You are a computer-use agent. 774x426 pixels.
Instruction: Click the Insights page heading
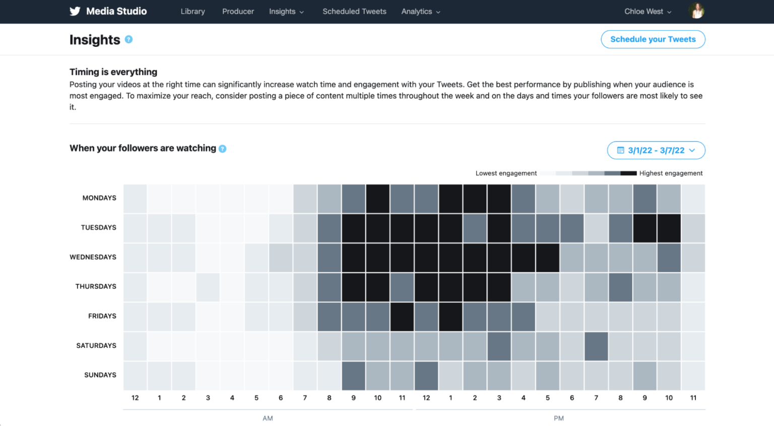coord(95,39)
